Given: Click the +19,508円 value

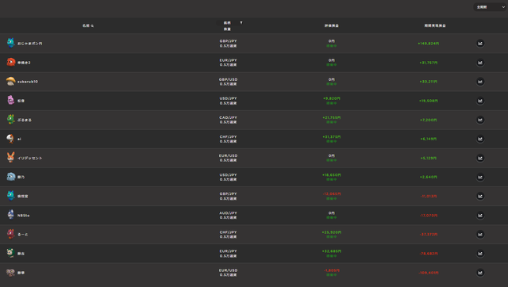Looking at the screenshot, I should click(x=429, y=101).
